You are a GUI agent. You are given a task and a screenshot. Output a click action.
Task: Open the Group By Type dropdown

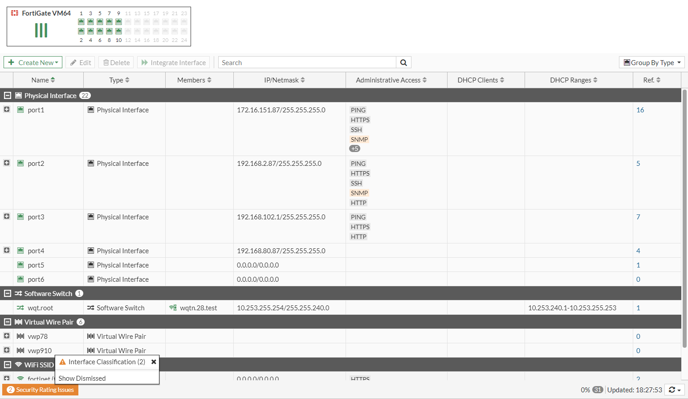pyautogui.click(x=652, y=62)
